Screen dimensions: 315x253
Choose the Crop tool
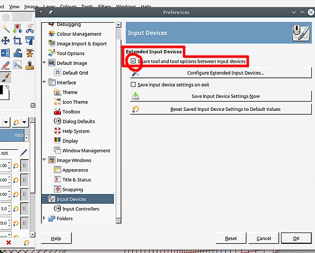[x=18, y=41]
